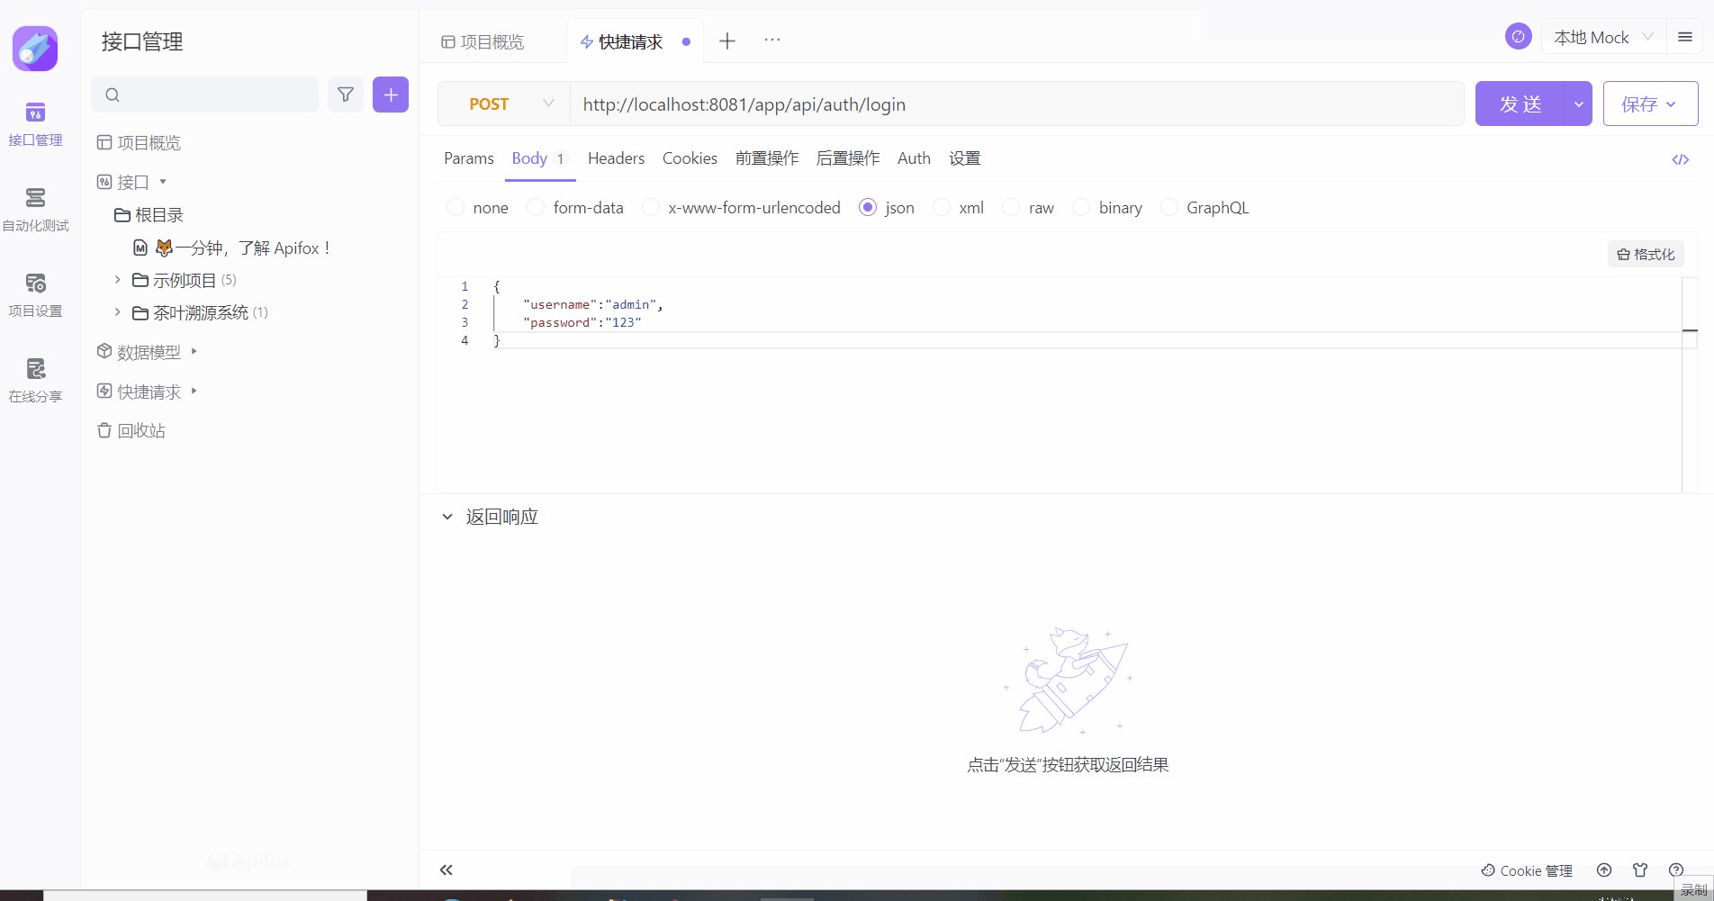Open the 自动化测试 sidebar icon
1714x901 pixels.
click(x=35, y=208)
